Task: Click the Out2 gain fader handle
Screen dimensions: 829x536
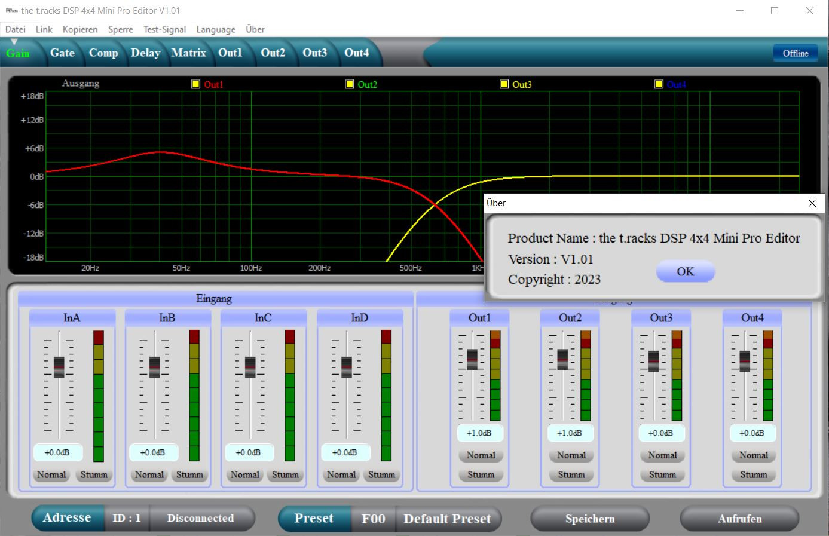Action: [562, 359]
